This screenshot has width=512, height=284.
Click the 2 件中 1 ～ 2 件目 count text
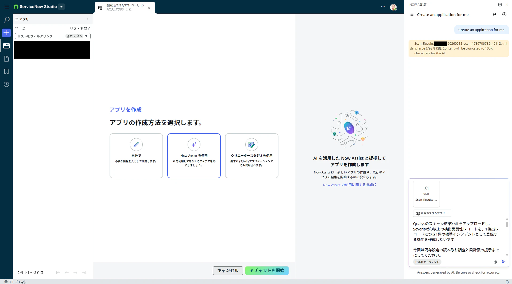[x=30, y=272]
